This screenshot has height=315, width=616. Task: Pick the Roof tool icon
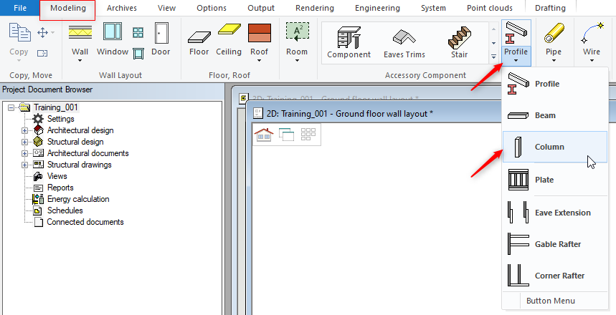259,33
